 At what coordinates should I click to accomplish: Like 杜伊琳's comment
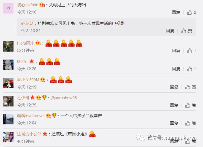[191, 105]
